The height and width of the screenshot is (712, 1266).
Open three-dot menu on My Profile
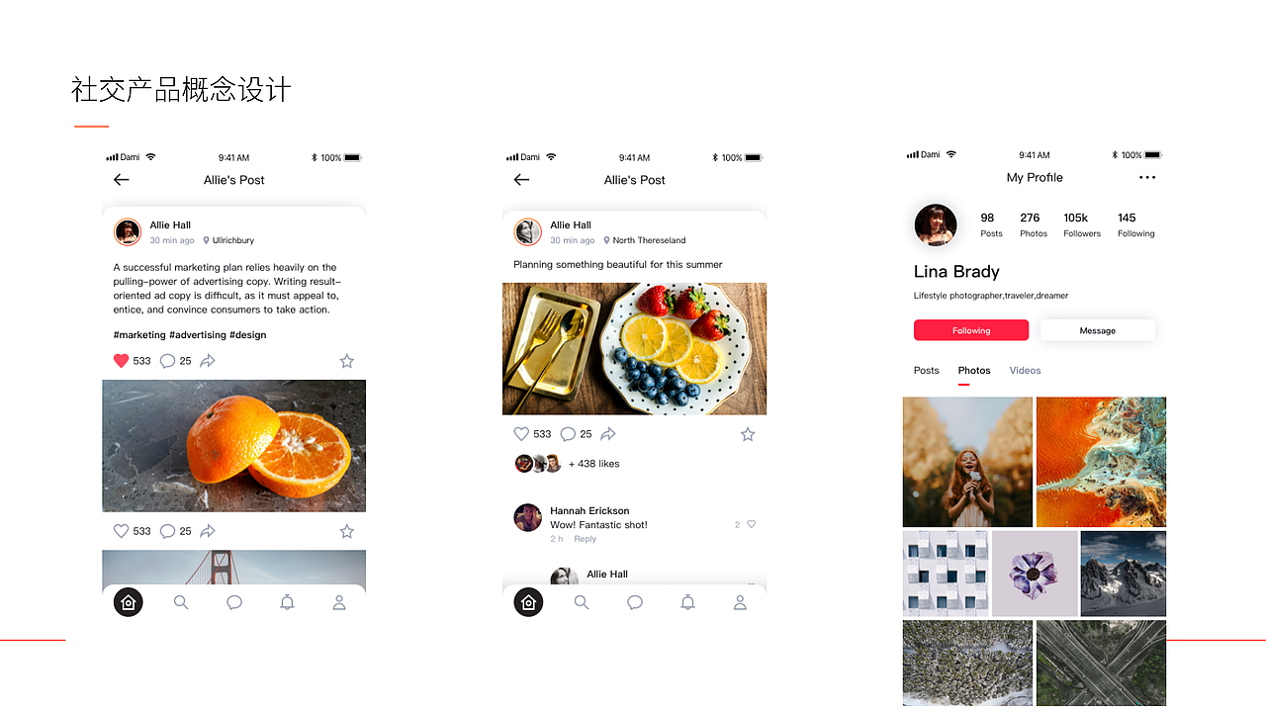1147,178
